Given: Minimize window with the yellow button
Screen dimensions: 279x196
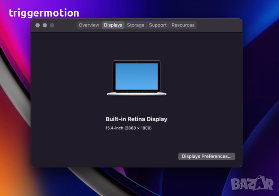Looking at the screenshot, I should pos(45,25).
